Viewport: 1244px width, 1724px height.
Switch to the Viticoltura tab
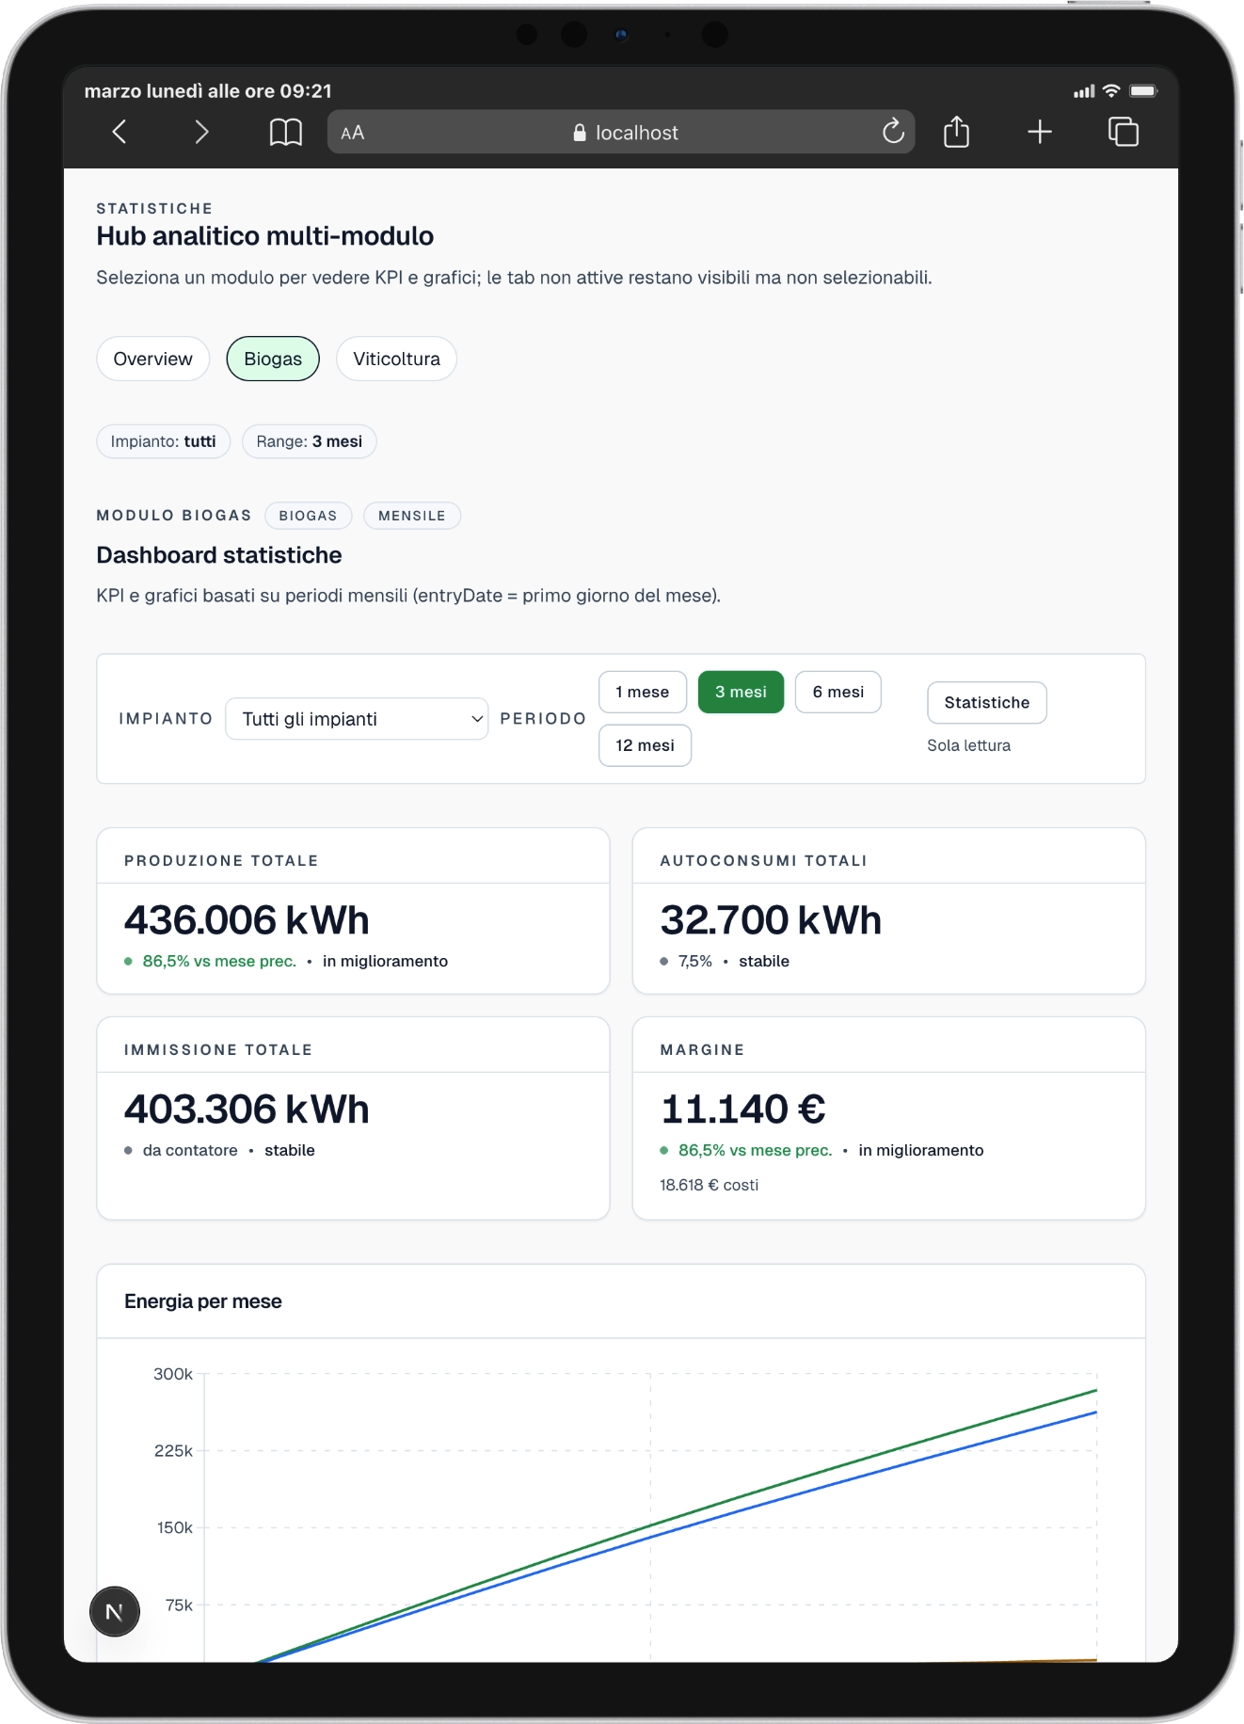396,359
